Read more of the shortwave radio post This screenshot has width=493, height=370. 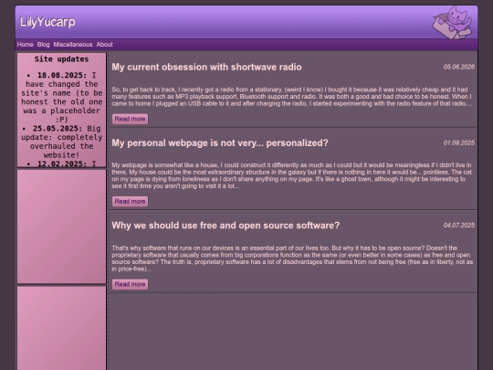[130, 119]
